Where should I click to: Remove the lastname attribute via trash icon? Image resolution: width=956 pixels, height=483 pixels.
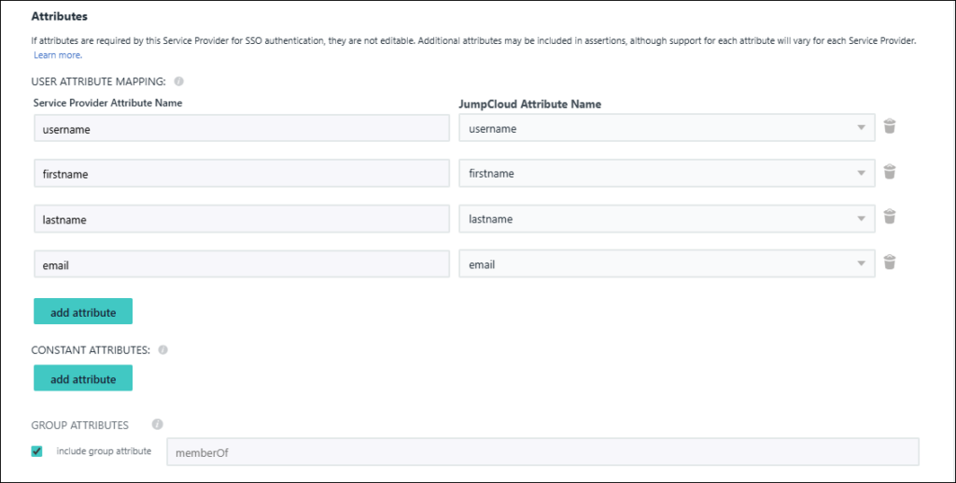coord(890,218)
